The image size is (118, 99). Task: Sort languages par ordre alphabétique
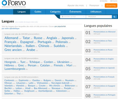click(x=10, y=29)
